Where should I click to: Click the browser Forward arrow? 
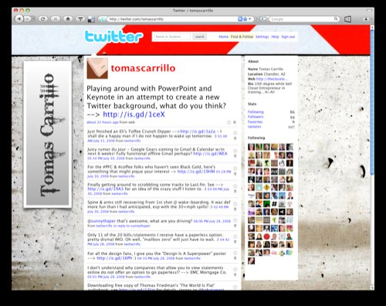coord(27,19)
